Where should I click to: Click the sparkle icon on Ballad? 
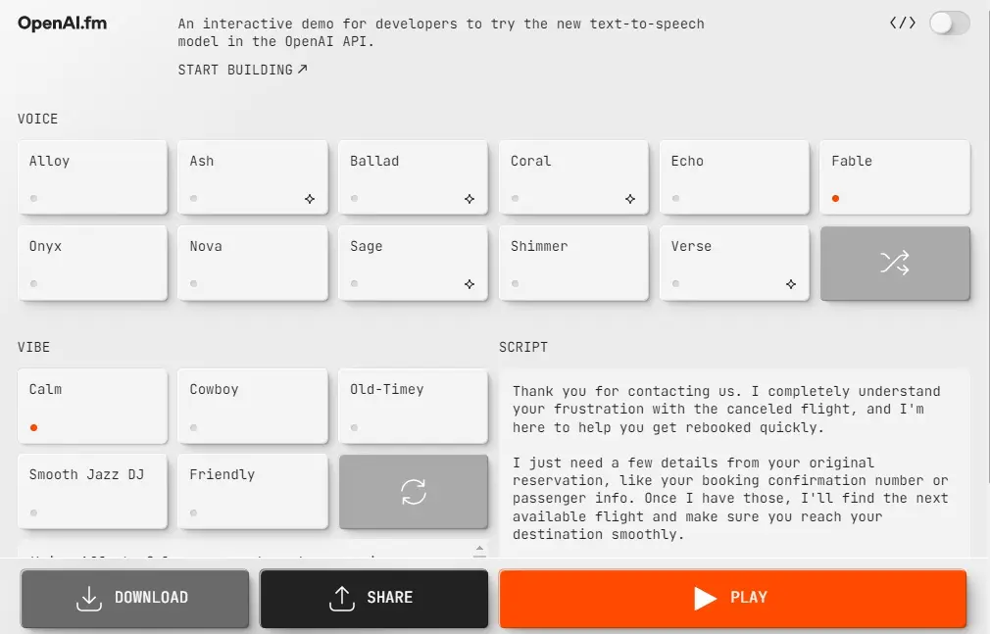click(x=470, y=199)
